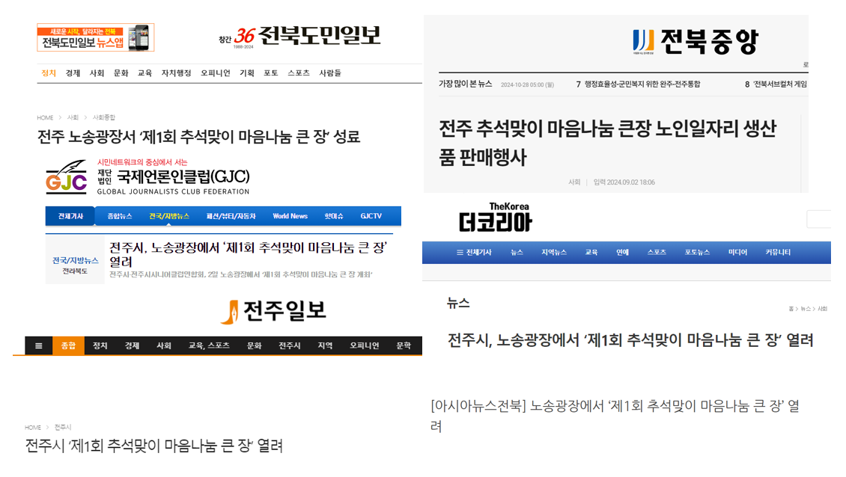
Task: Click the 전북도민일보 뉴스앱 banner
Action: click(95, 37)
